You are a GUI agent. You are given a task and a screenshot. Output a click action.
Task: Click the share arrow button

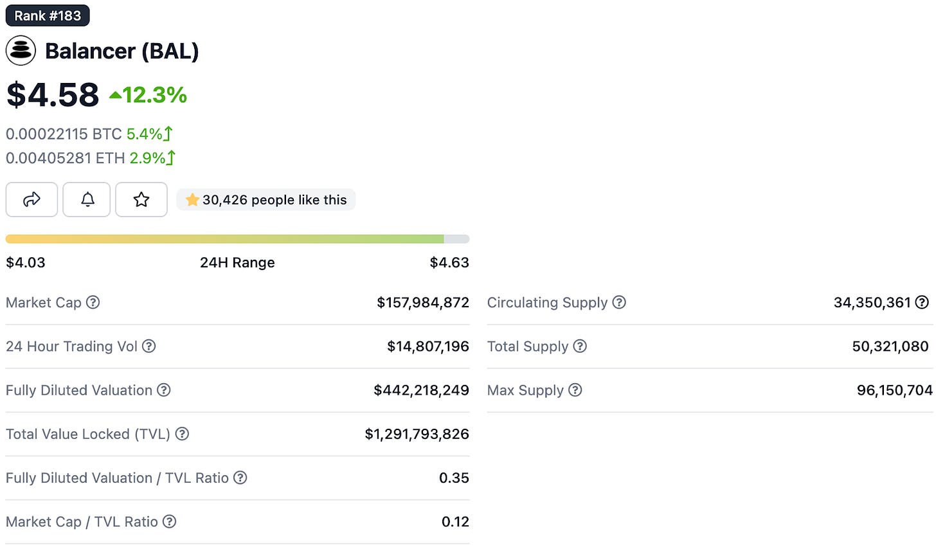tap(32, 199)
